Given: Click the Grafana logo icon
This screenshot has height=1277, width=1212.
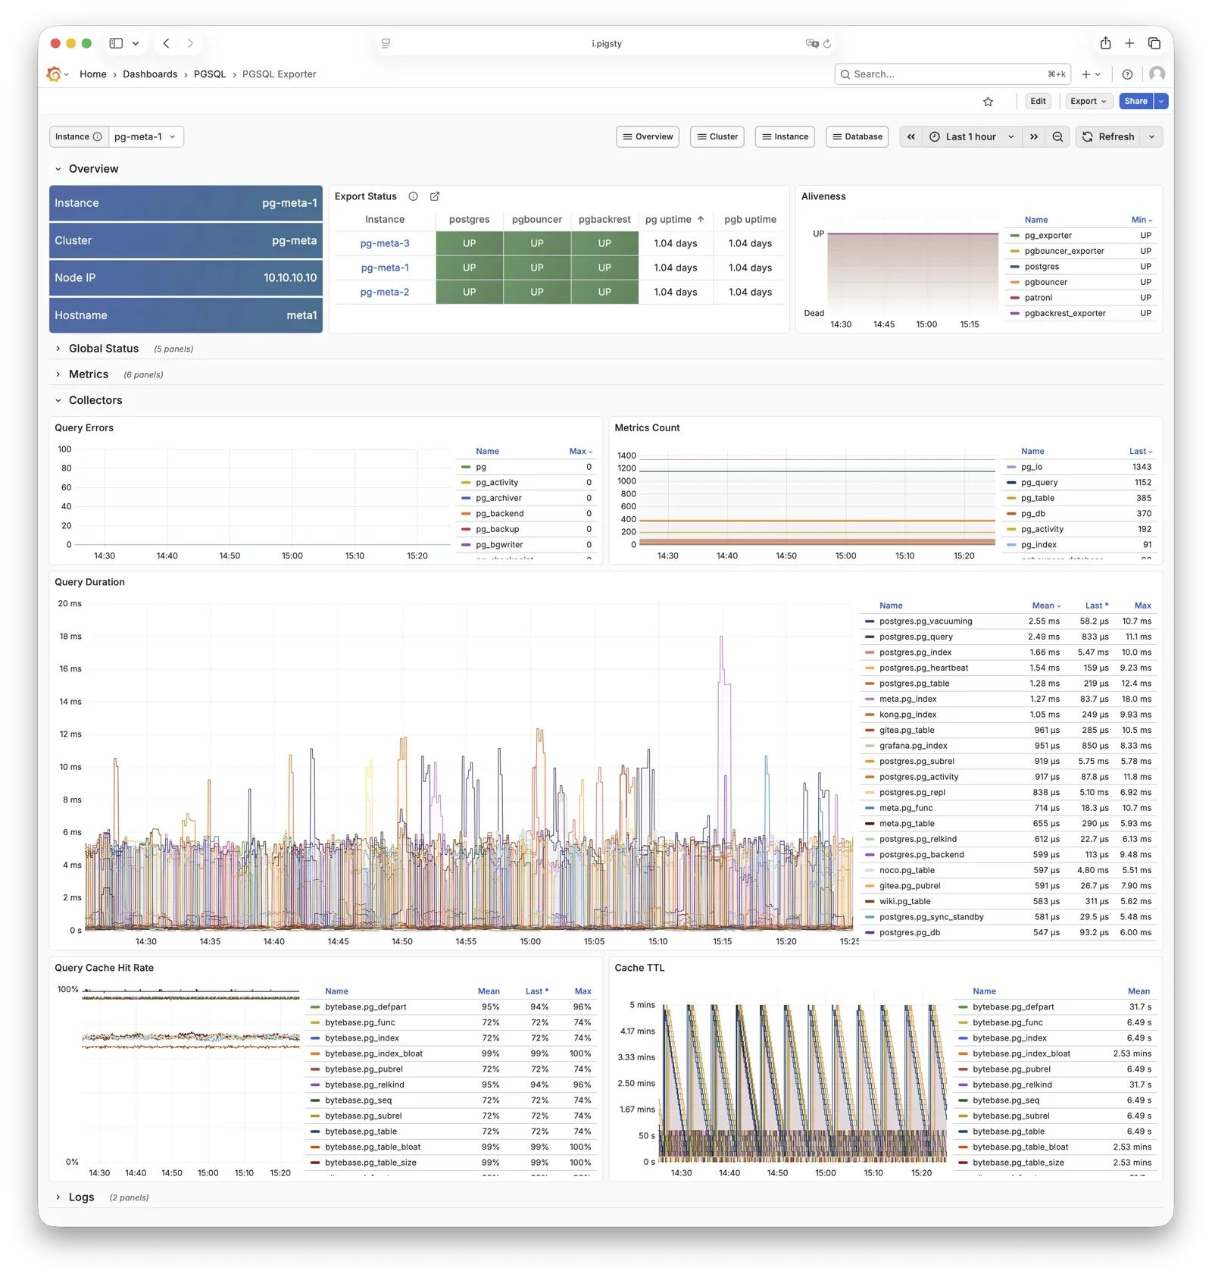Looking at the screenshot, I should click(54, 74).
